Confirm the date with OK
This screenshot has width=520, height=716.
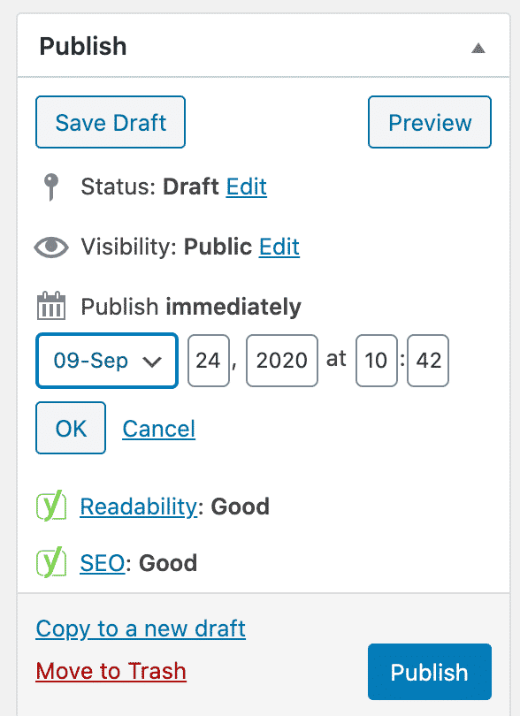(71, 428)
